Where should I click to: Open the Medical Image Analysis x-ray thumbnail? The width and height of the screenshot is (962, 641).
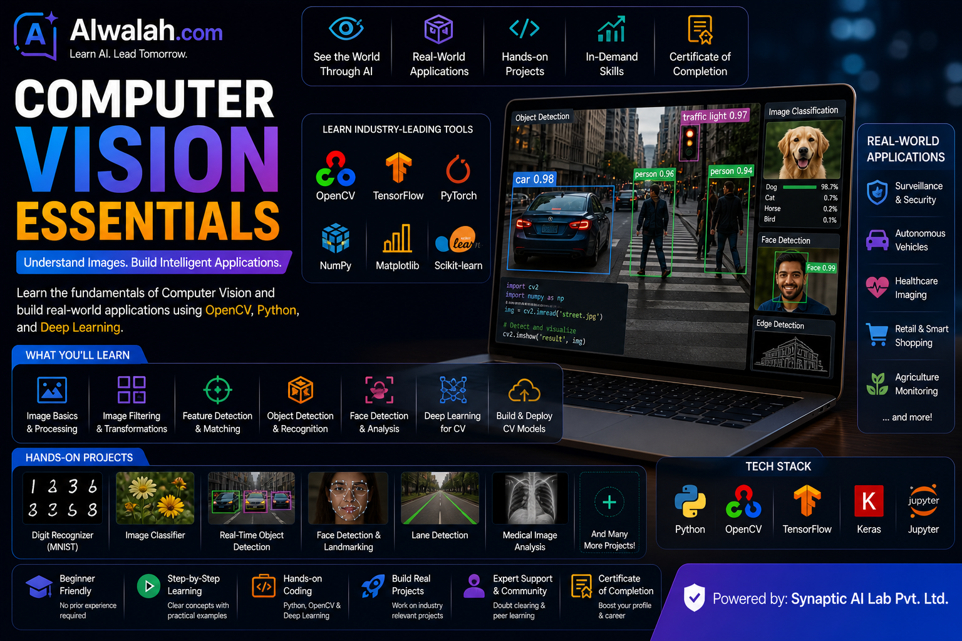coord(530,498)
